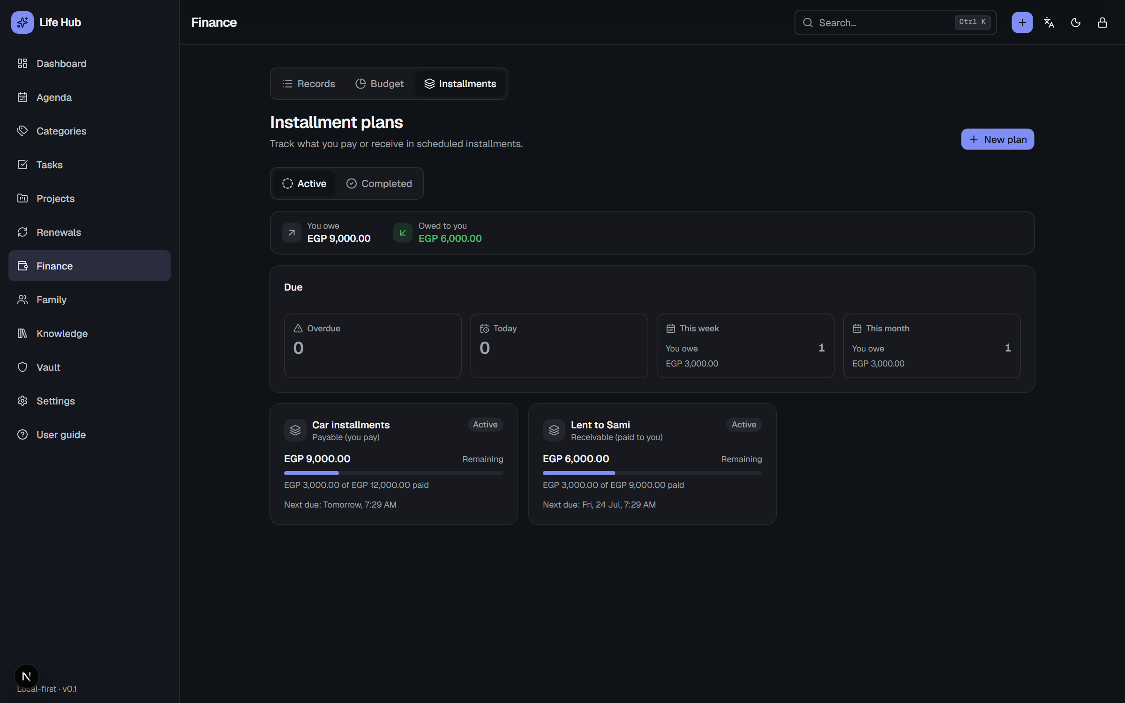The image size is (1125, 703).
Task: Click the round N avatar badge
Action: [27, 676]
